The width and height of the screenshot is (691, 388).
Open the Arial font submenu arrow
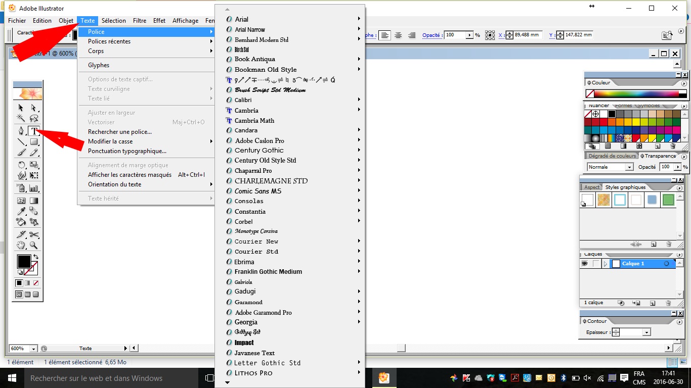tap(359, 19)
